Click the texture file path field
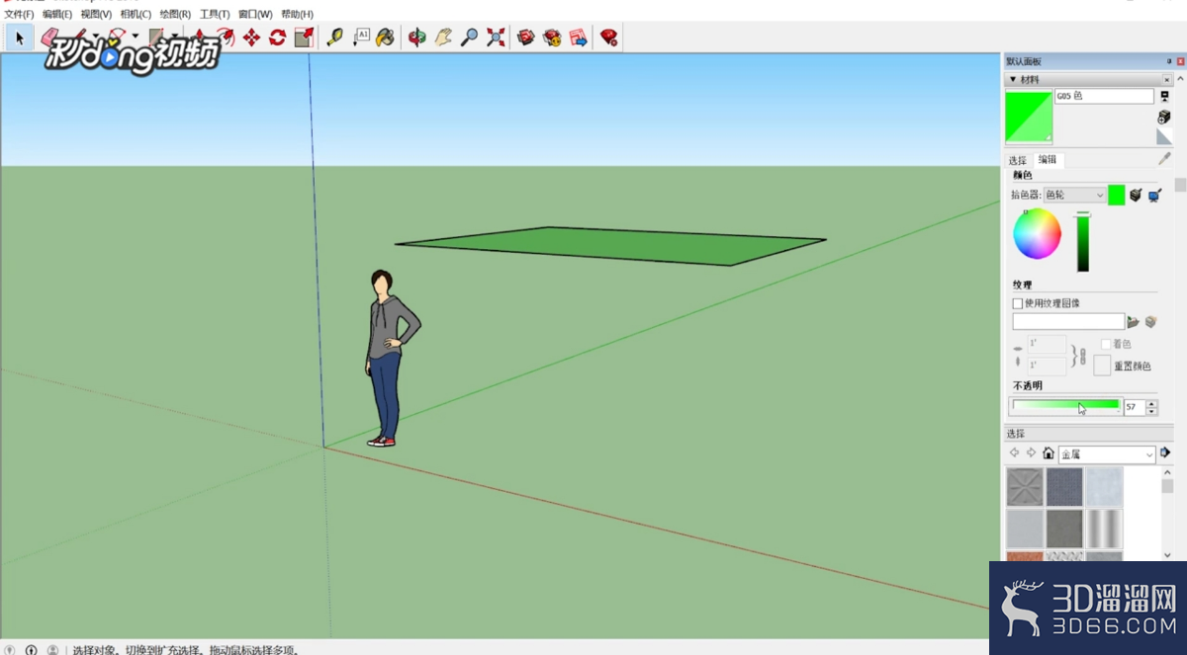This screenshot has width=1187, height=655. [1068, 322]
